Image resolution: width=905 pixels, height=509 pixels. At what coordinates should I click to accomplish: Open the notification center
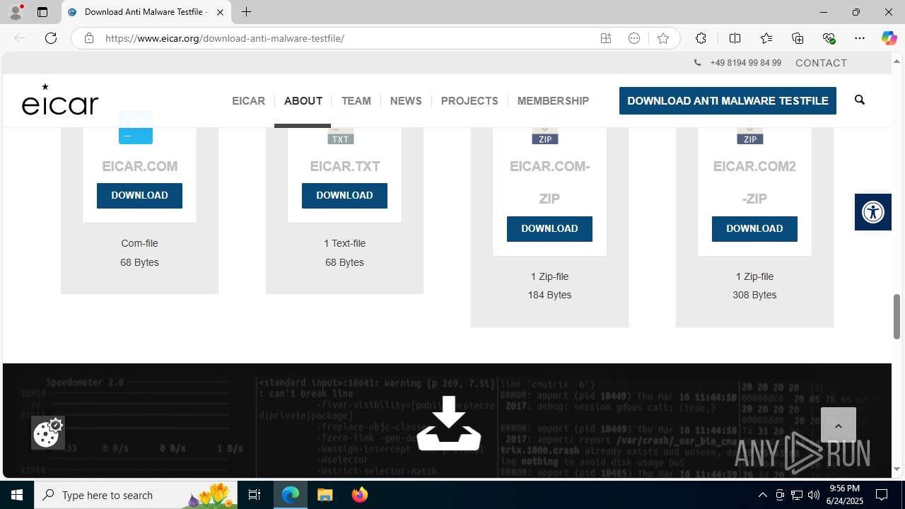point(882,495)
